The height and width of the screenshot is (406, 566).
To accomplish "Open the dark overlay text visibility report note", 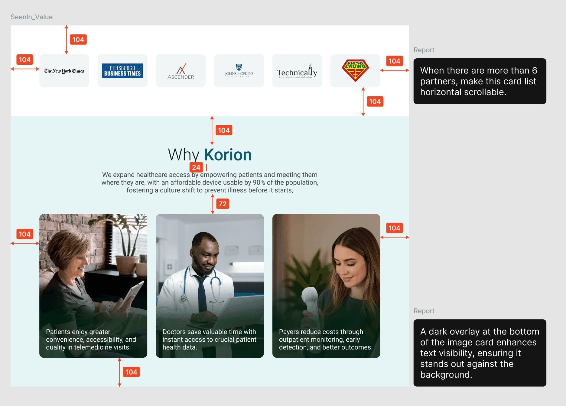I will tap(479, 353).
